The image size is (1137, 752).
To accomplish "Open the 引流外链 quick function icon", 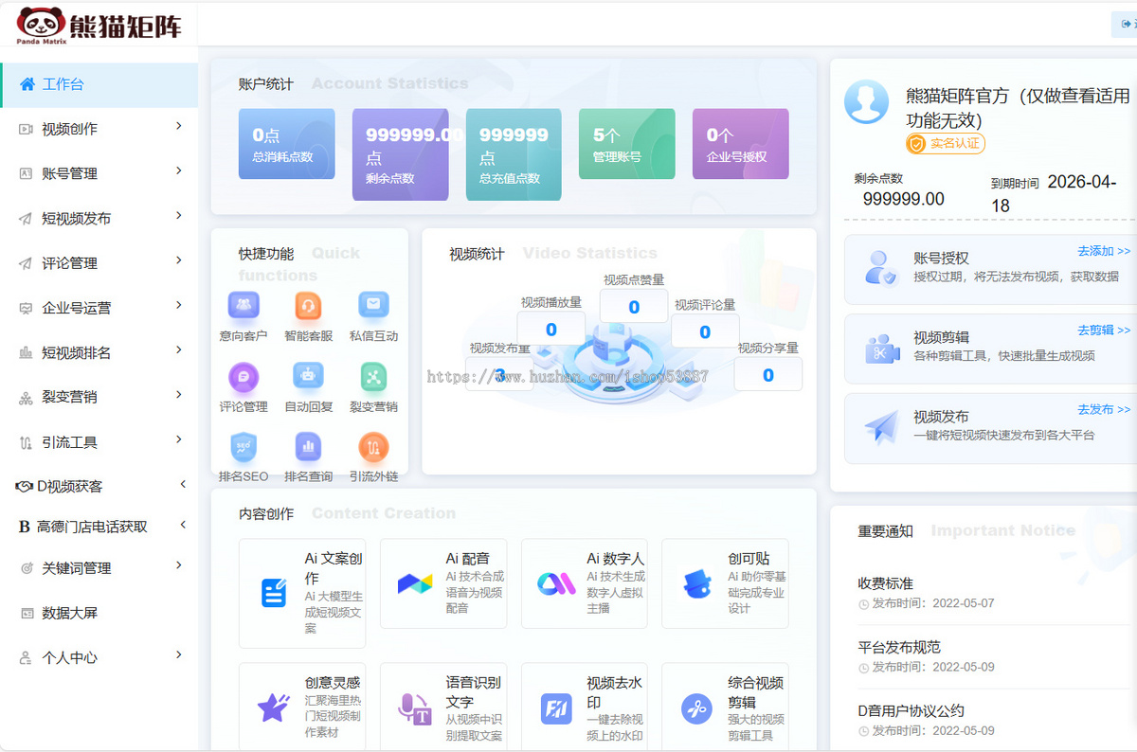I will [x=373, y=446].
